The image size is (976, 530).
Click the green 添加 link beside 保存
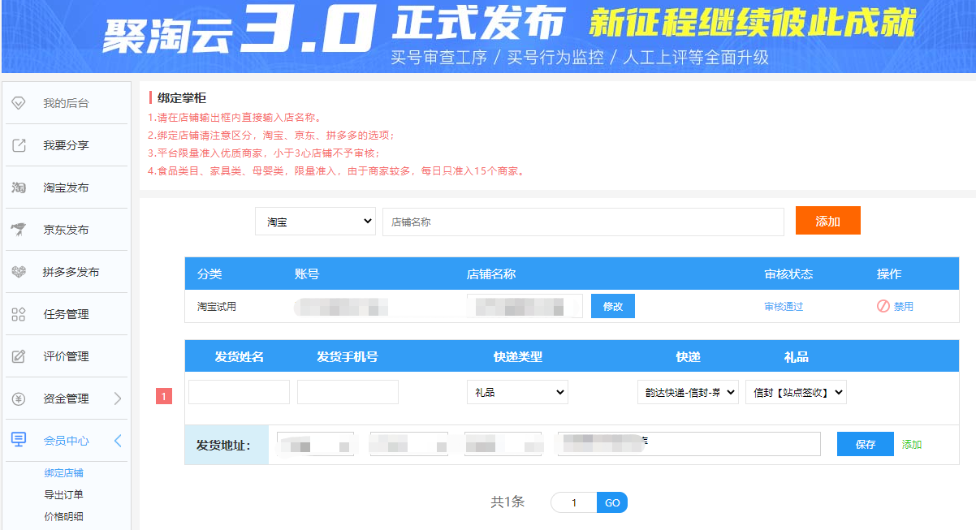(x=912, y=445)
